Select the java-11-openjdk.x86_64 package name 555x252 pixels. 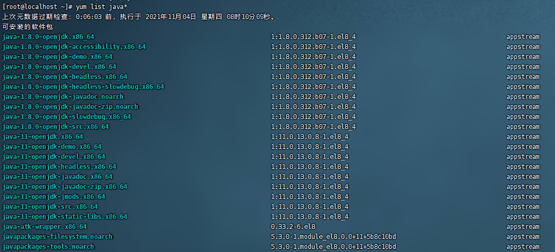click(x=43, y=137)
